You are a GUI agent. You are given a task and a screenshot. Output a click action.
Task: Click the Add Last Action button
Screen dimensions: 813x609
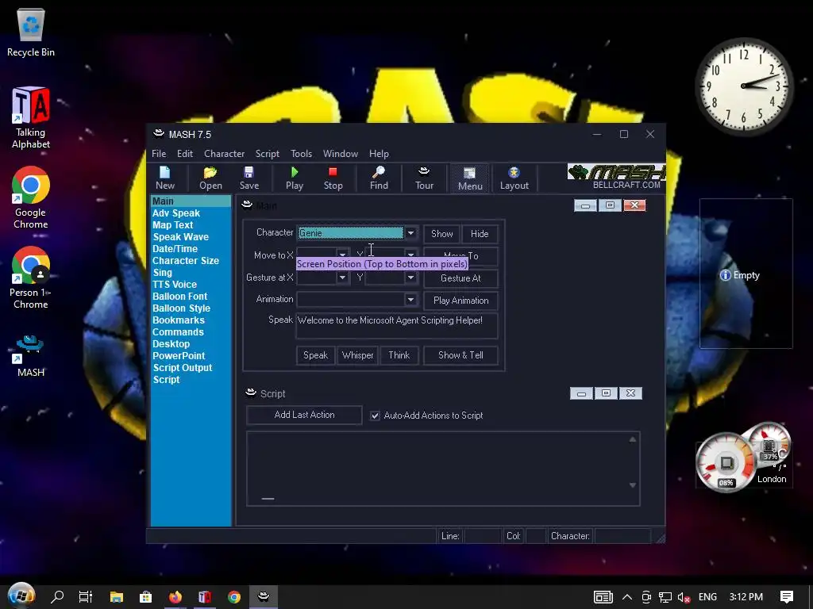(x=304, y=415)
